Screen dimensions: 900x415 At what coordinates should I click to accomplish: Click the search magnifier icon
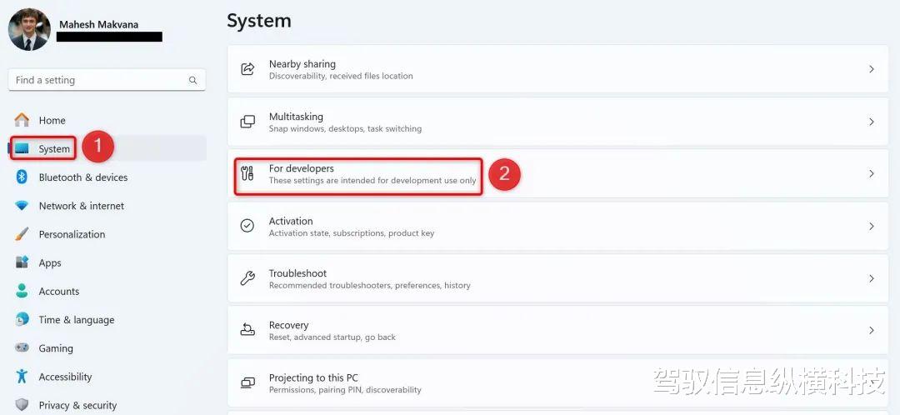pyautogui.click(x=192, y=80)
